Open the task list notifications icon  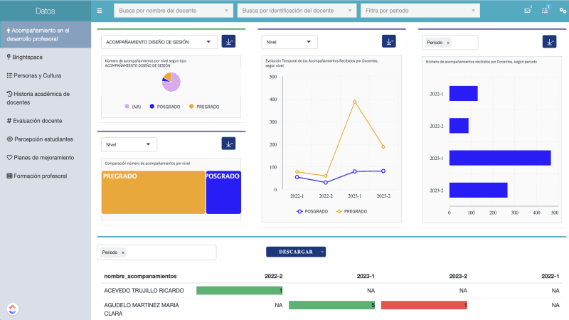pos(545,11)
